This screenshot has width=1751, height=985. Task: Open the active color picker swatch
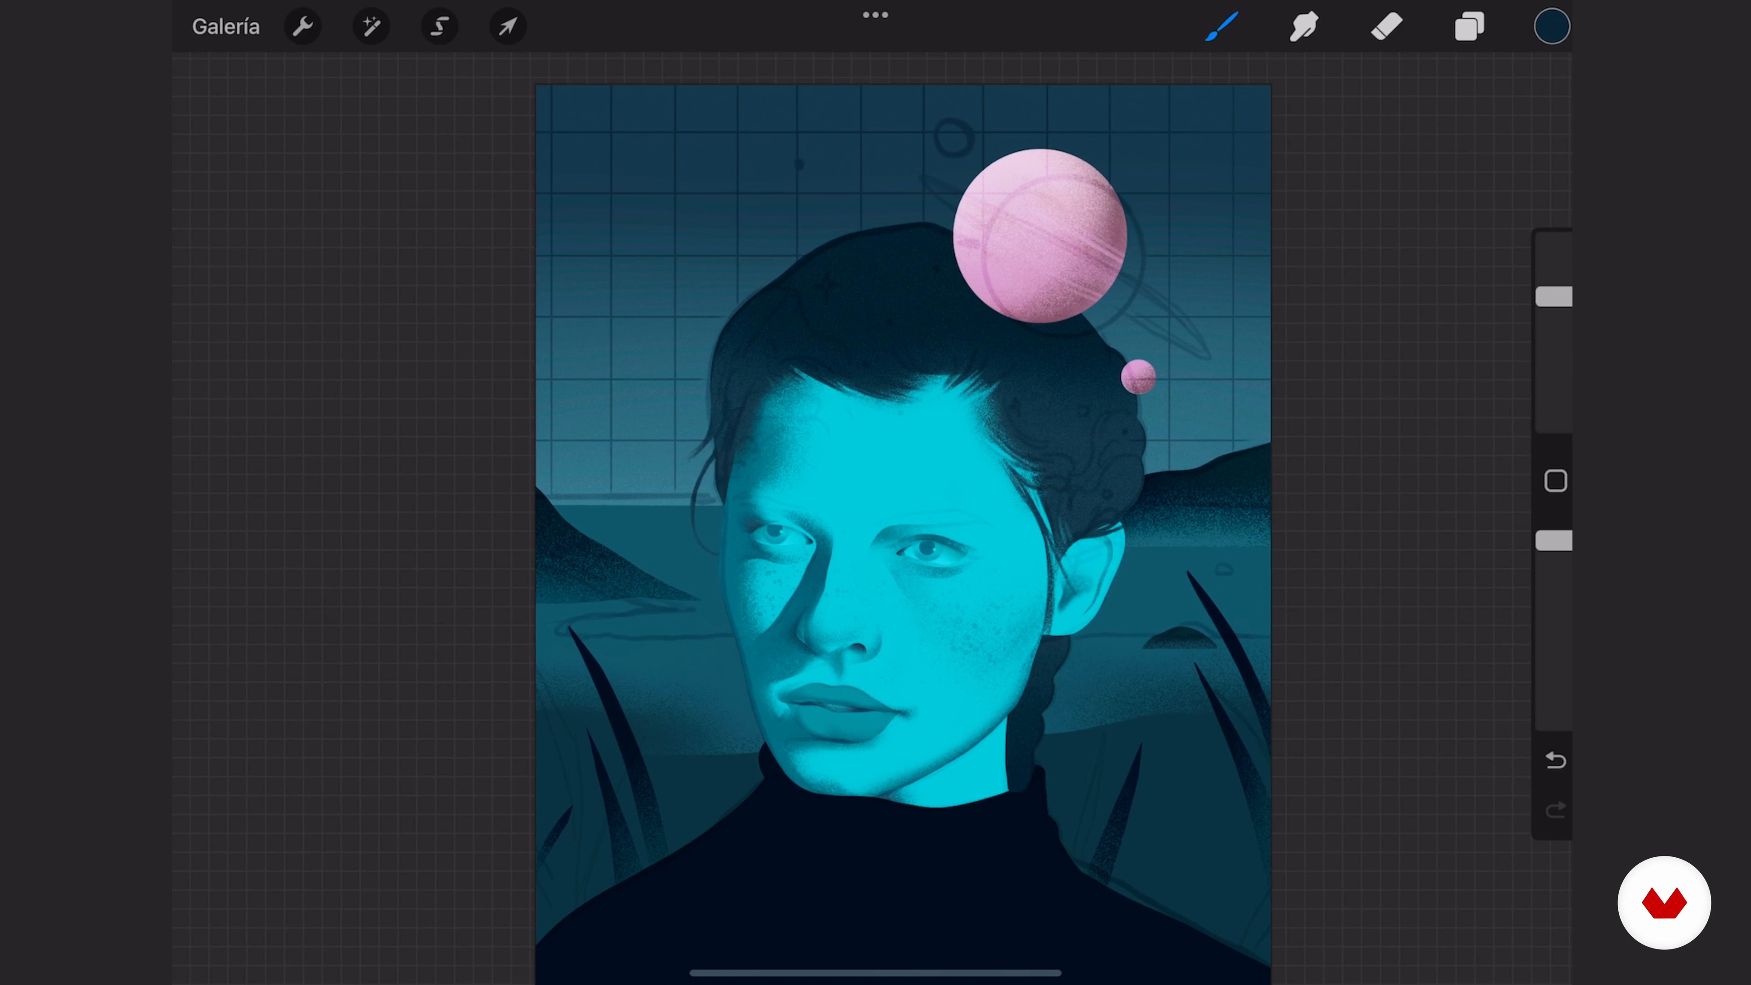coord(1552,26)
